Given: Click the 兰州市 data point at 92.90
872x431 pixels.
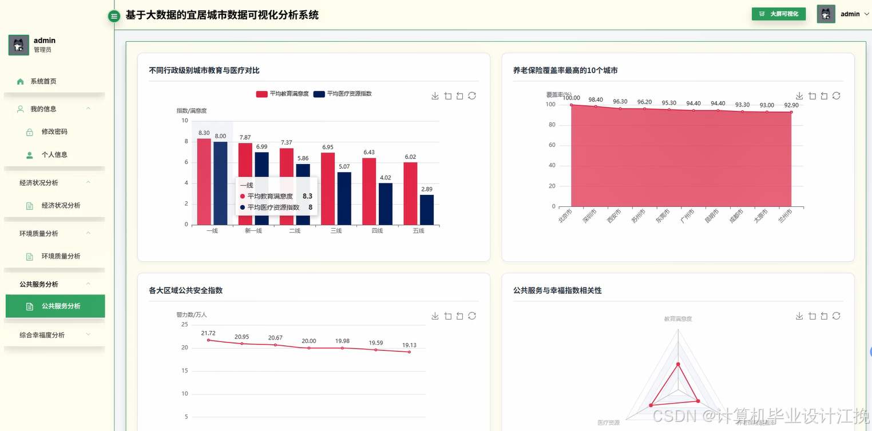Looking at the screenshot, I should pos(791,112).
